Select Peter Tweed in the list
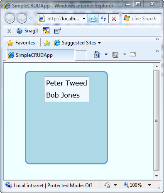 [x=66, y=83]
